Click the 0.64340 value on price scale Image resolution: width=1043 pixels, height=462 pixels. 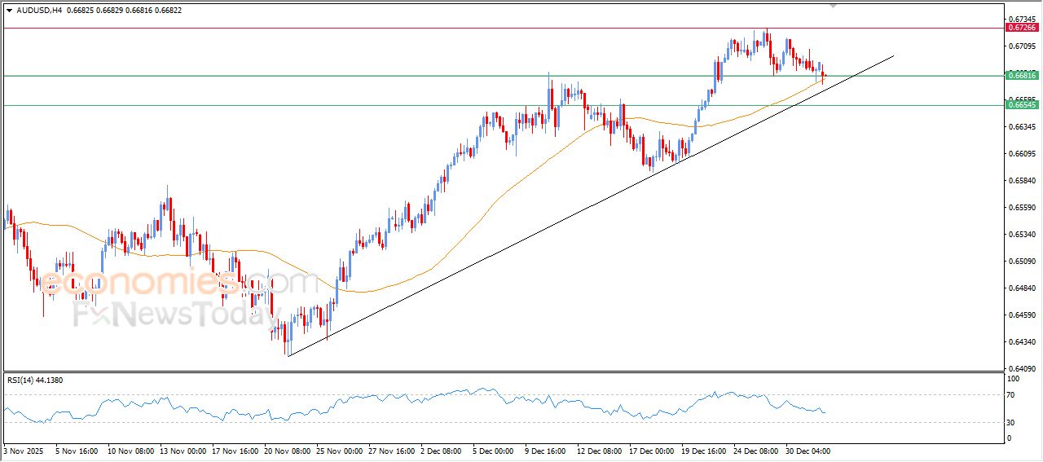tap(1021, 342)
